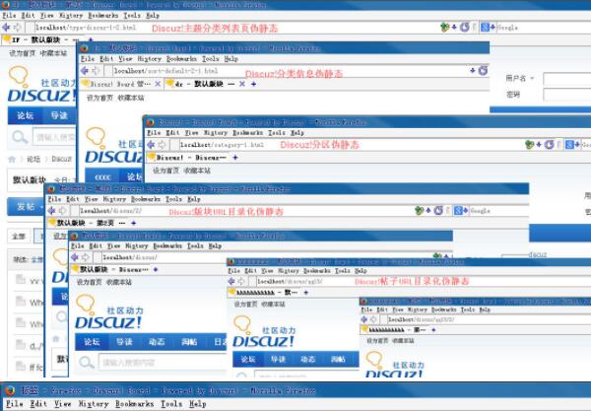Go back in the localhost/discuz/2/ window
The width and height of the screenshot is (591, 411).
[x=51, y=210]
